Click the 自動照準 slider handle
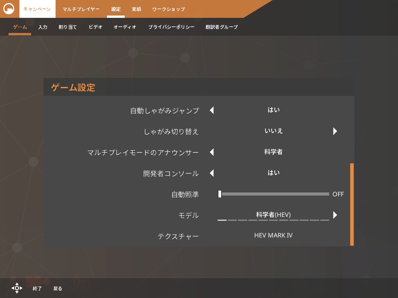The height and width of the screenshot is (298, 398). [220, 194]
